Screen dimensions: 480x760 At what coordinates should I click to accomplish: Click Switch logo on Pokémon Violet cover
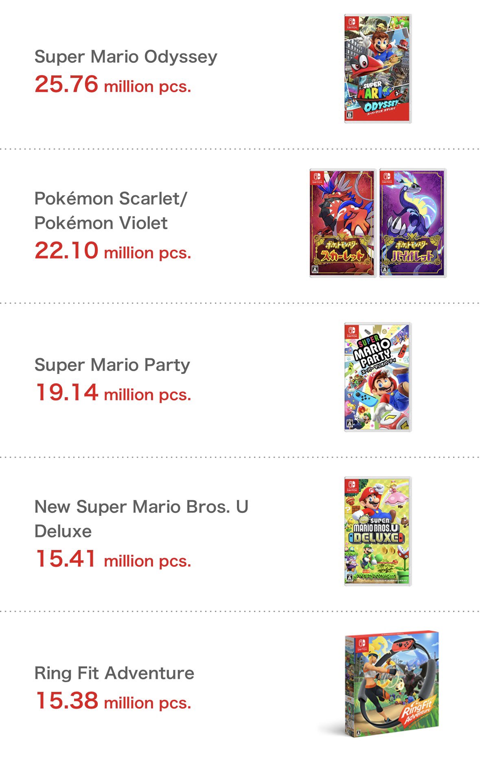(387, 177)
